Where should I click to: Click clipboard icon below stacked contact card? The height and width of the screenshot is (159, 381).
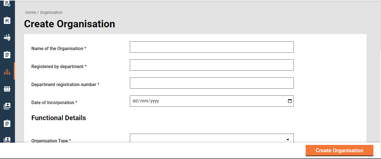coord(7,123)
